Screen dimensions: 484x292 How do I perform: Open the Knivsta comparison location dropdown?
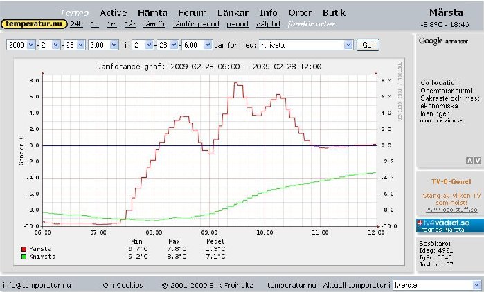pos(304,44)
